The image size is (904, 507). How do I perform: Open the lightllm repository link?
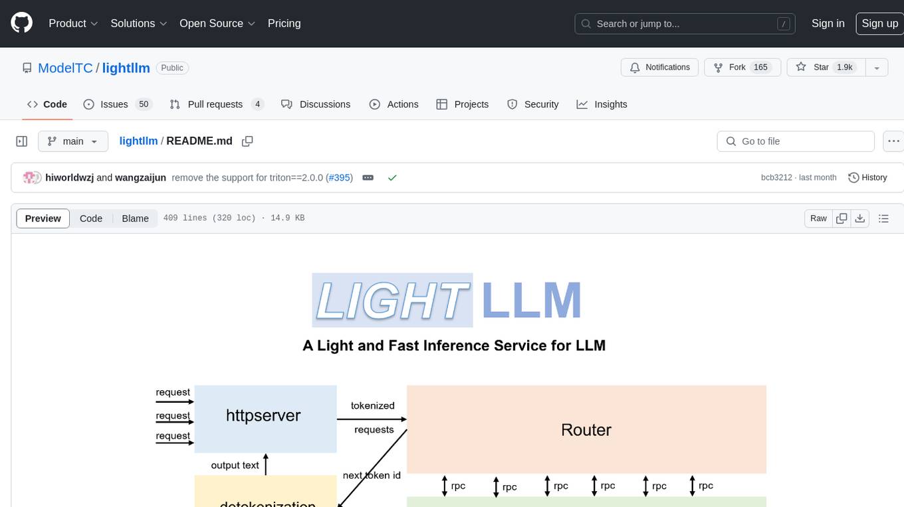tap(126, 68)
